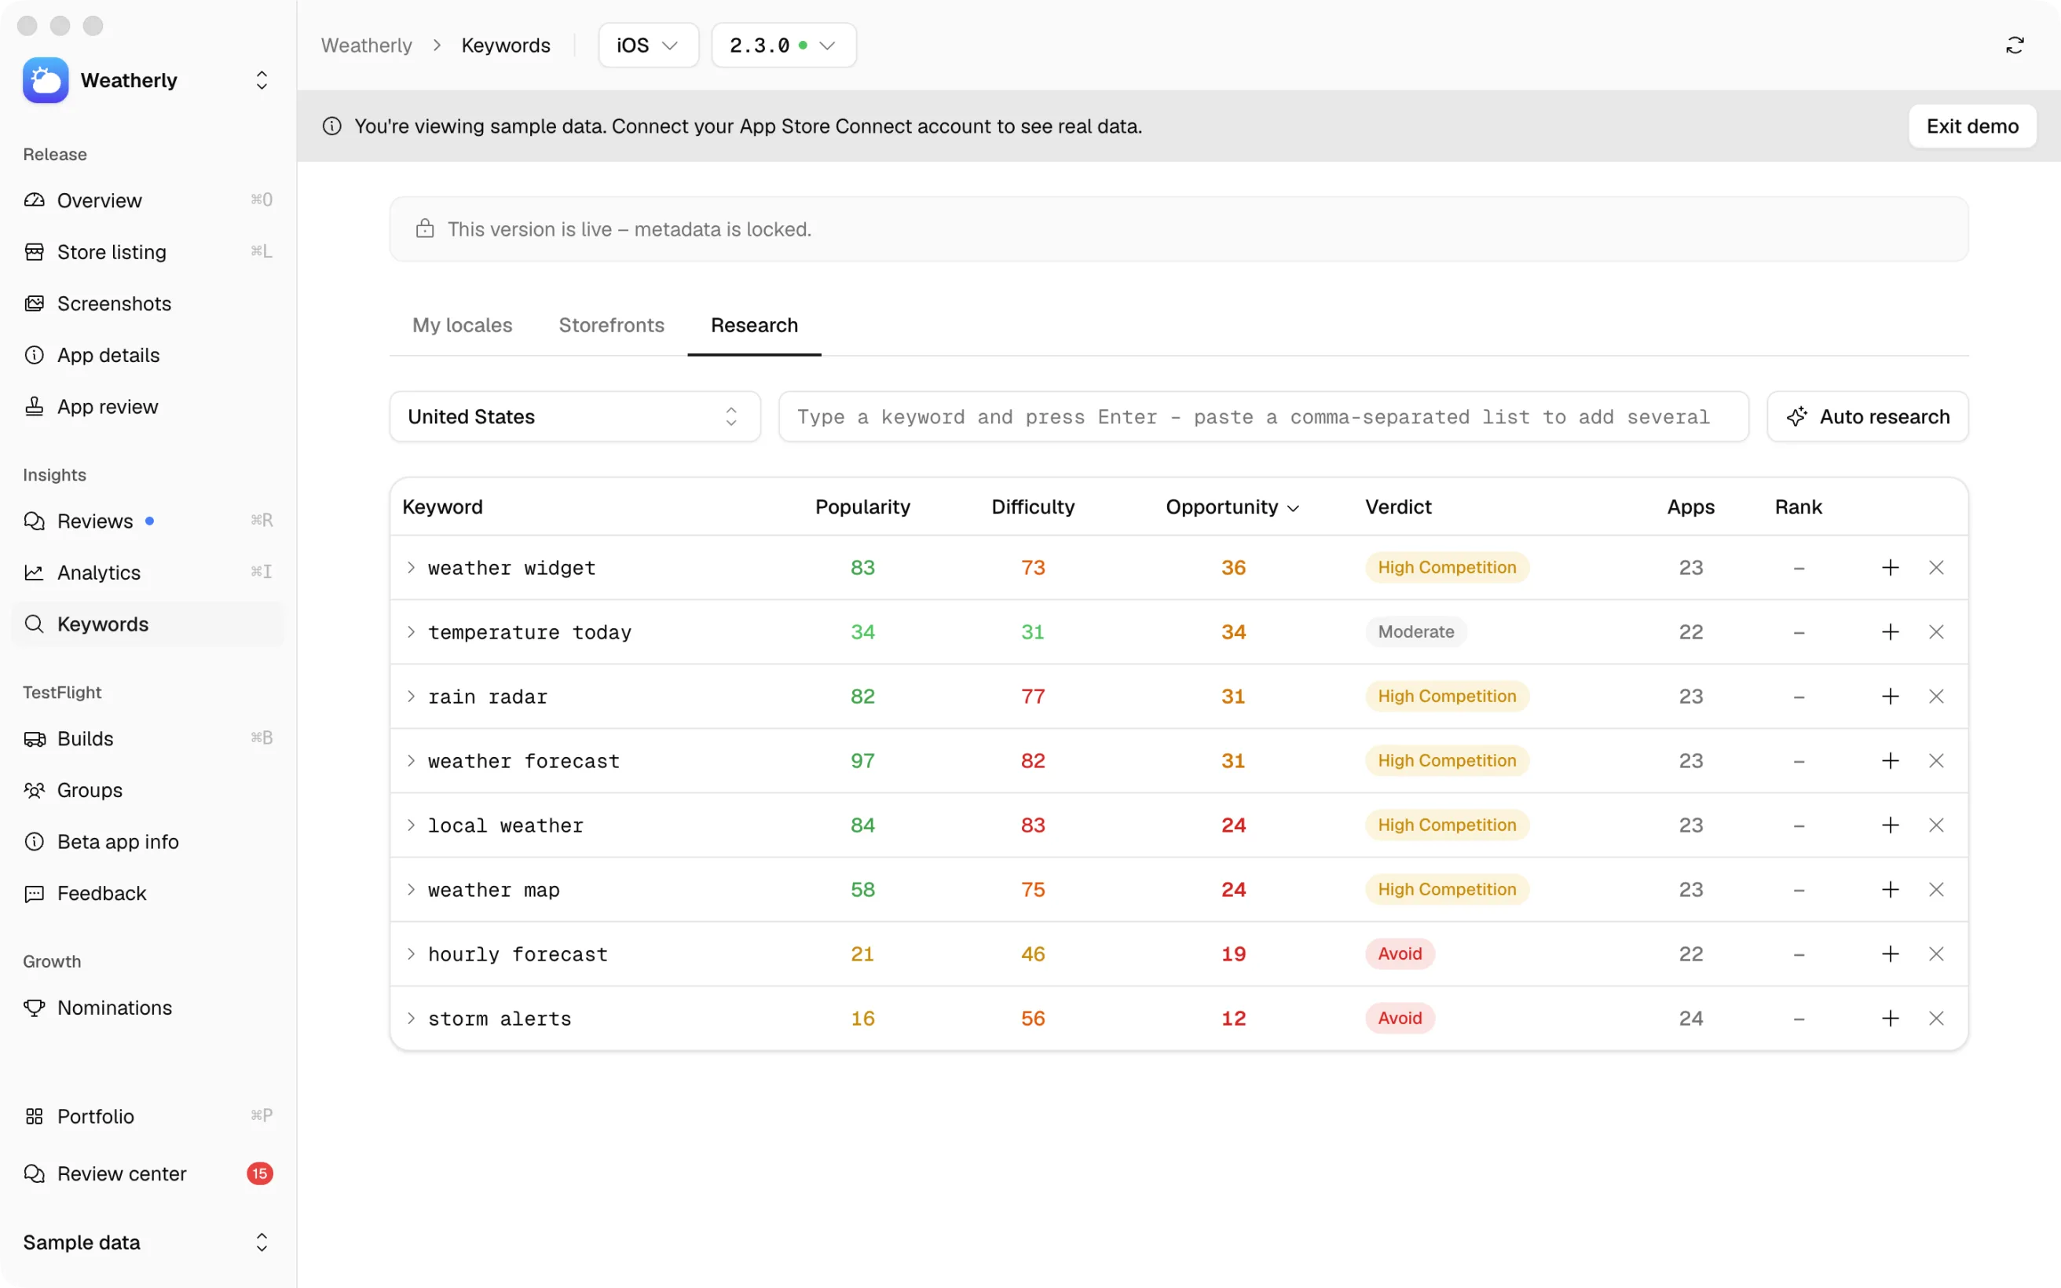
Task: Open Portfolio in the sidebar
Action: click(x=148, y=1116)
